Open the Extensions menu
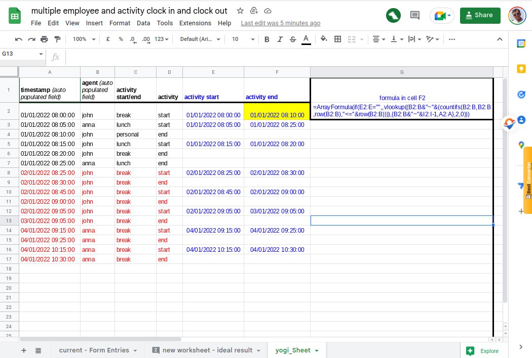The image size is (532, 358). [x=195, y=23]
